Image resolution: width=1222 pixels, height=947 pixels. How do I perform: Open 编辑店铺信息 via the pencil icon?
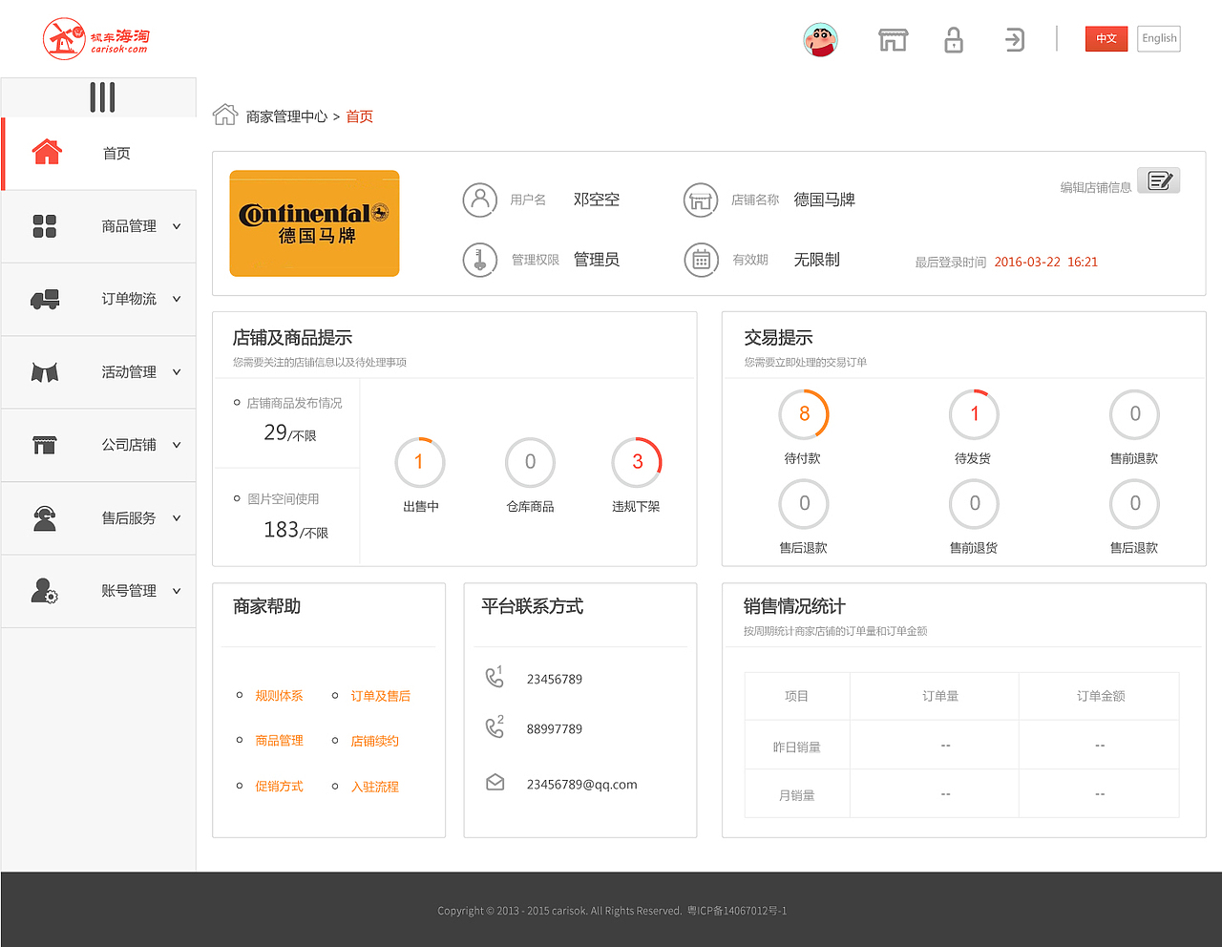[x=1158, y=180]
